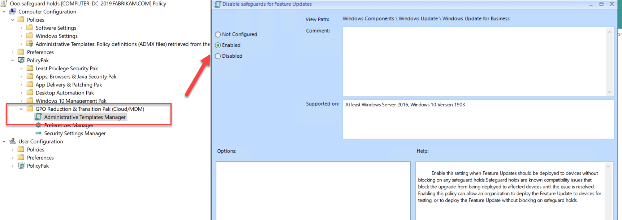Expand PolicyPak under User Configuration
Screen dimensions: 622x220
tap(13, 166)
